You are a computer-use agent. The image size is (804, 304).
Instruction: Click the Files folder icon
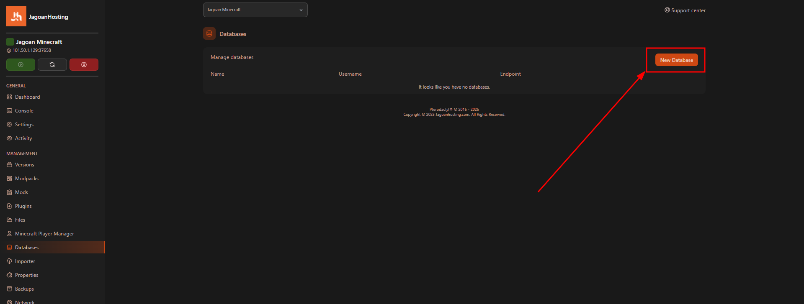click(9, 220)
